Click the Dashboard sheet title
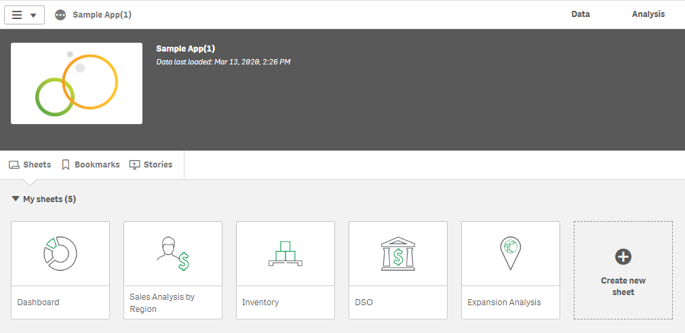The image size is (685, 333). (x=38, y=302)
